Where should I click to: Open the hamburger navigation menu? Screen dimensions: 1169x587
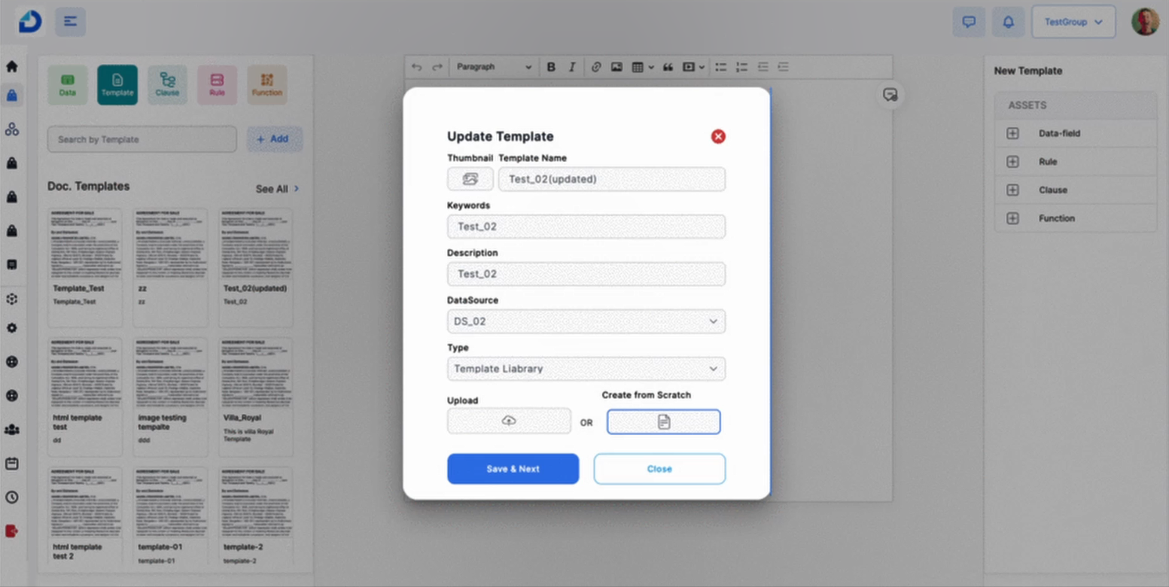click(x=70, y=21)
